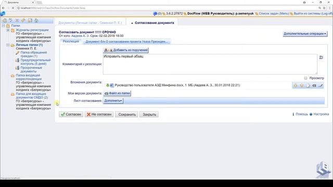Click the DocFlow logo icon at top left
The image size is (333, 187).
pos(2,14)
